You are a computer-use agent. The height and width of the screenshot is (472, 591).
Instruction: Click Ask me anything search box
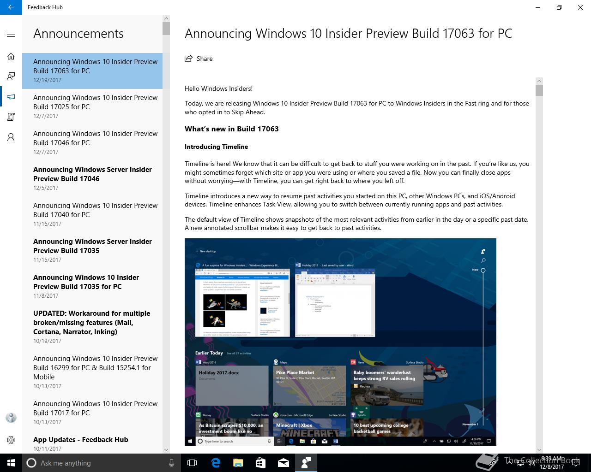coord(101,463)
